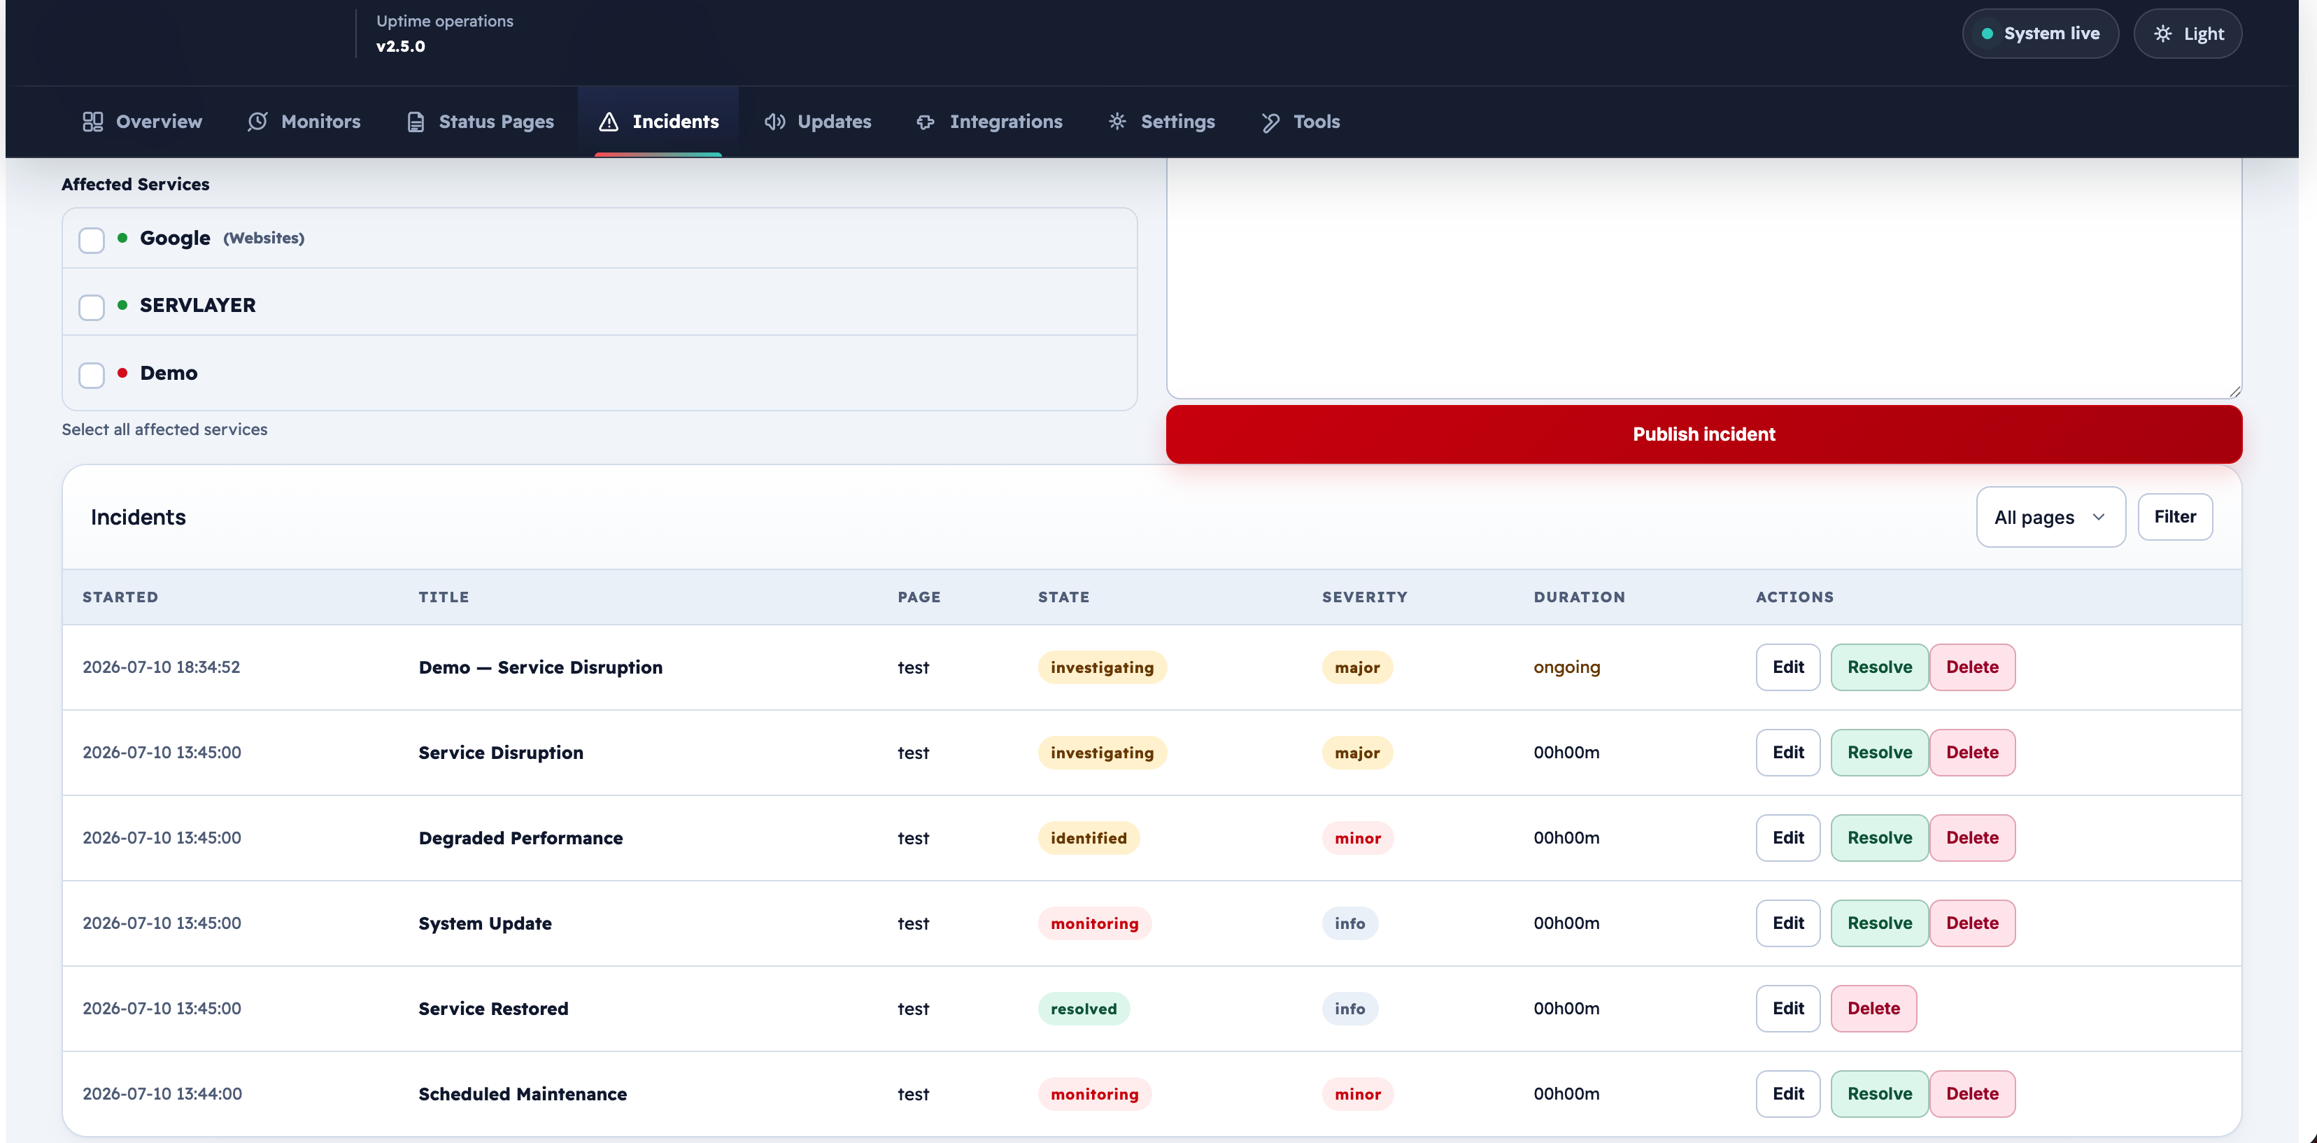The image size is (2317, 1143).
Task: Open the Monitors tab
Action: pyautogui.click(x=304, y=122)
